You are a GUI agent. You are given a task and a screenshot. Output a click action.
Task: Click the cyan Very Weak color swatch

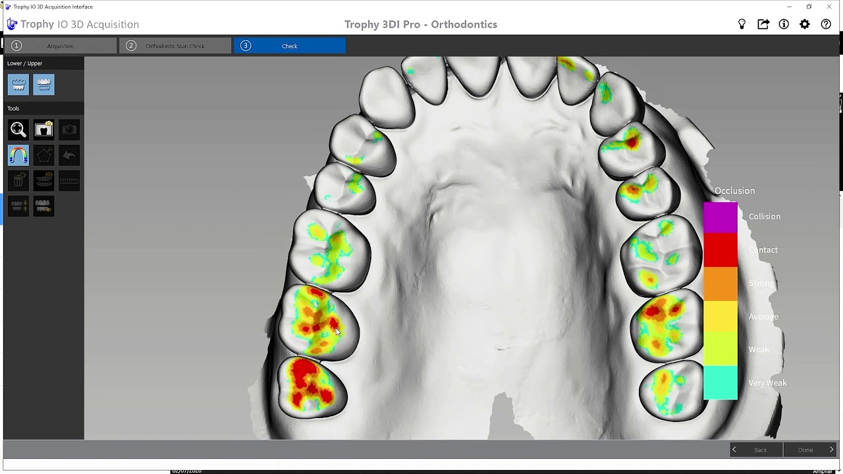pyautogui.click(x=721, y=382)
